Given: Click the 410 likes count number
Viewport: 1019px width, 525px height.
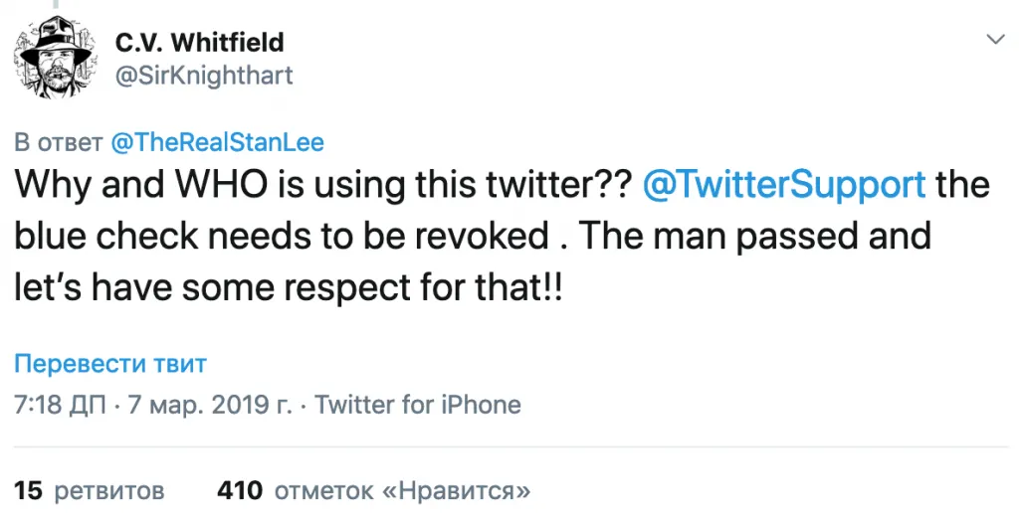Looking at the screenshot, I should click(240, 490).
